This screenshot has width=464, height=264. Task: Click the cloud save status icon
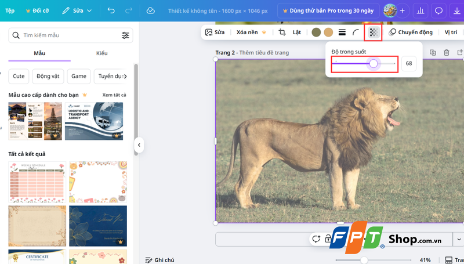click(x=151, y=10)
